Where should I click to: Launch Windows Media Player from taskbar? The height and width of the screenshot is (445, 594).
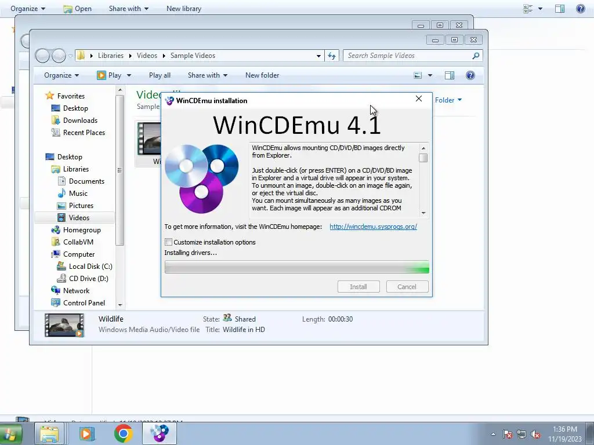click(87, 433)
